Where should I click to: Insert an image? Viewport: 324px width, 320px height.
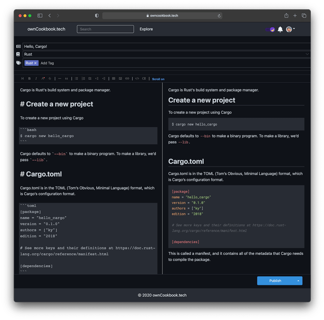(120, 79)
